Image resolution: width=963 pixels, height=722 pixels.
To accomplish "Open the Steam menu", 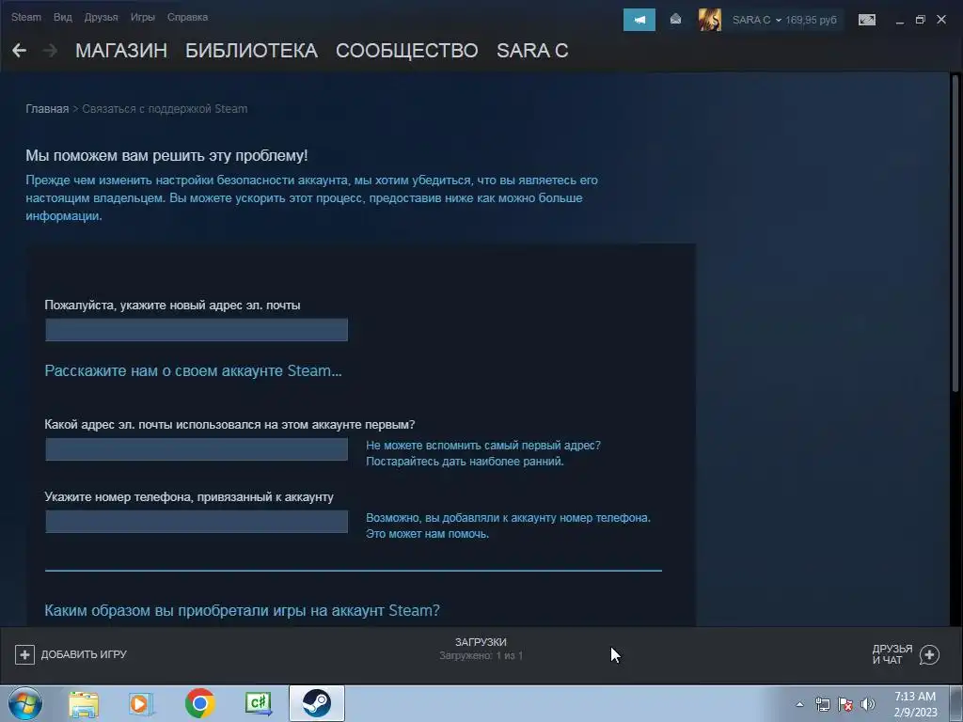I will [x=25, y=17].
